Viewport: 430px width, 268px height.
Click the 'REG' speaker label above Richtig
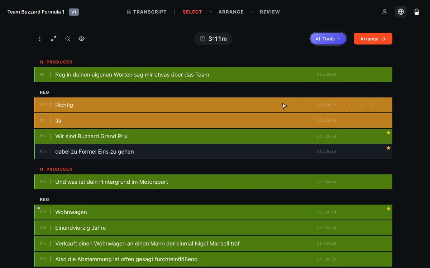click(x=44, y=92)
